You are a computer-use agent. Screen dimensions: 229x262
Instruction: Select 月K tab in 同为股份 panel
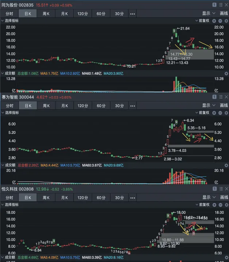64,14
